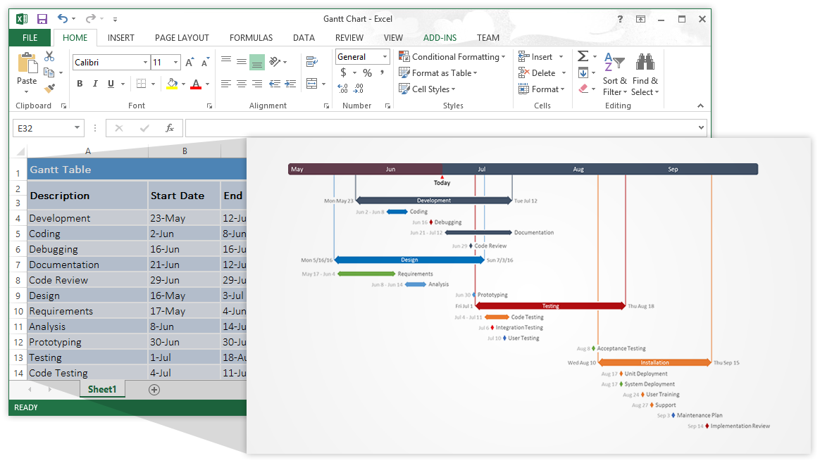
Task: Click Increase Indent icon
Action: [290, 84]
